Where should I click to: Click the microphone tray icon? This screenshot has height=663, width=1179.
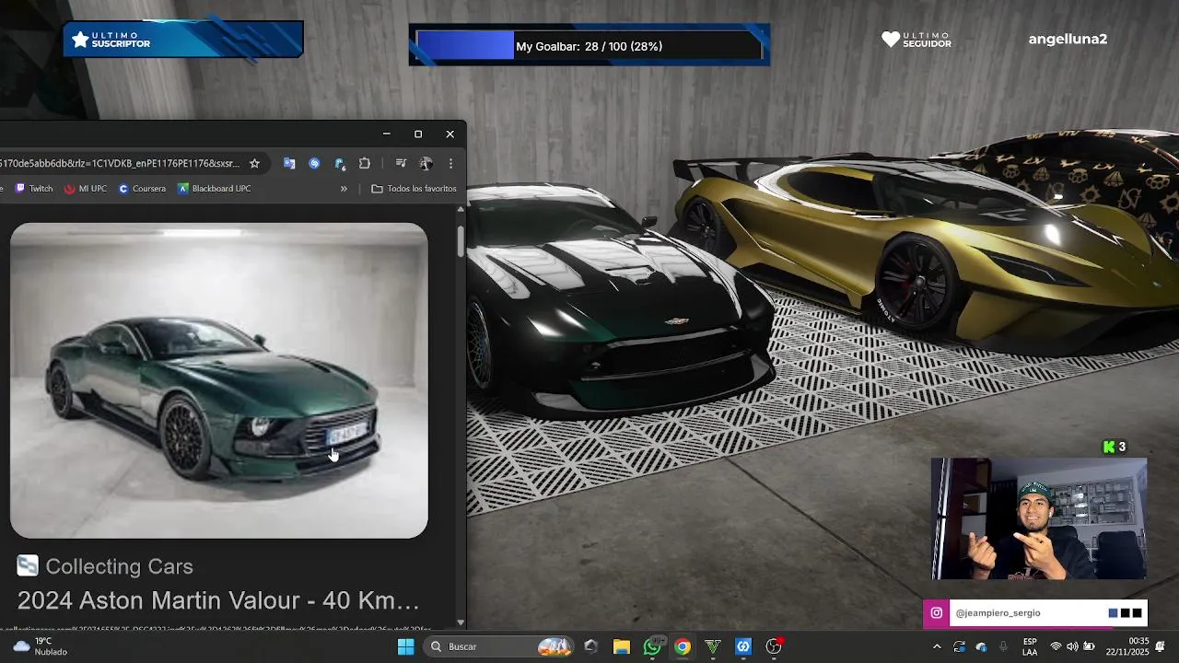[1004, 646]
